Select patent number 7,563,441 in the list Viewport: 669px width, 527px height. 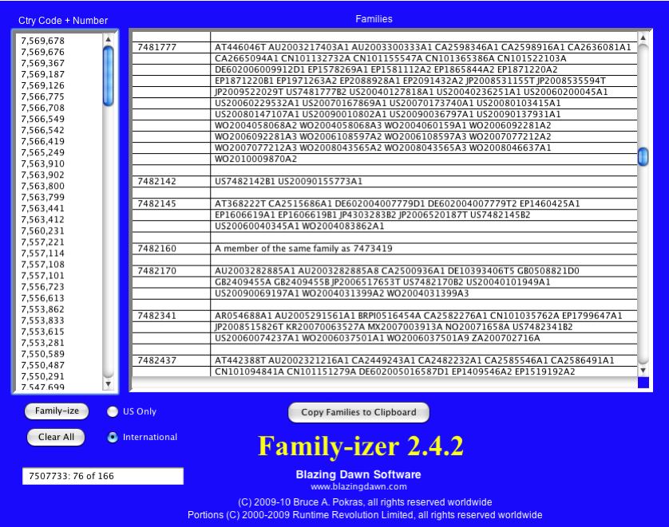42,208
